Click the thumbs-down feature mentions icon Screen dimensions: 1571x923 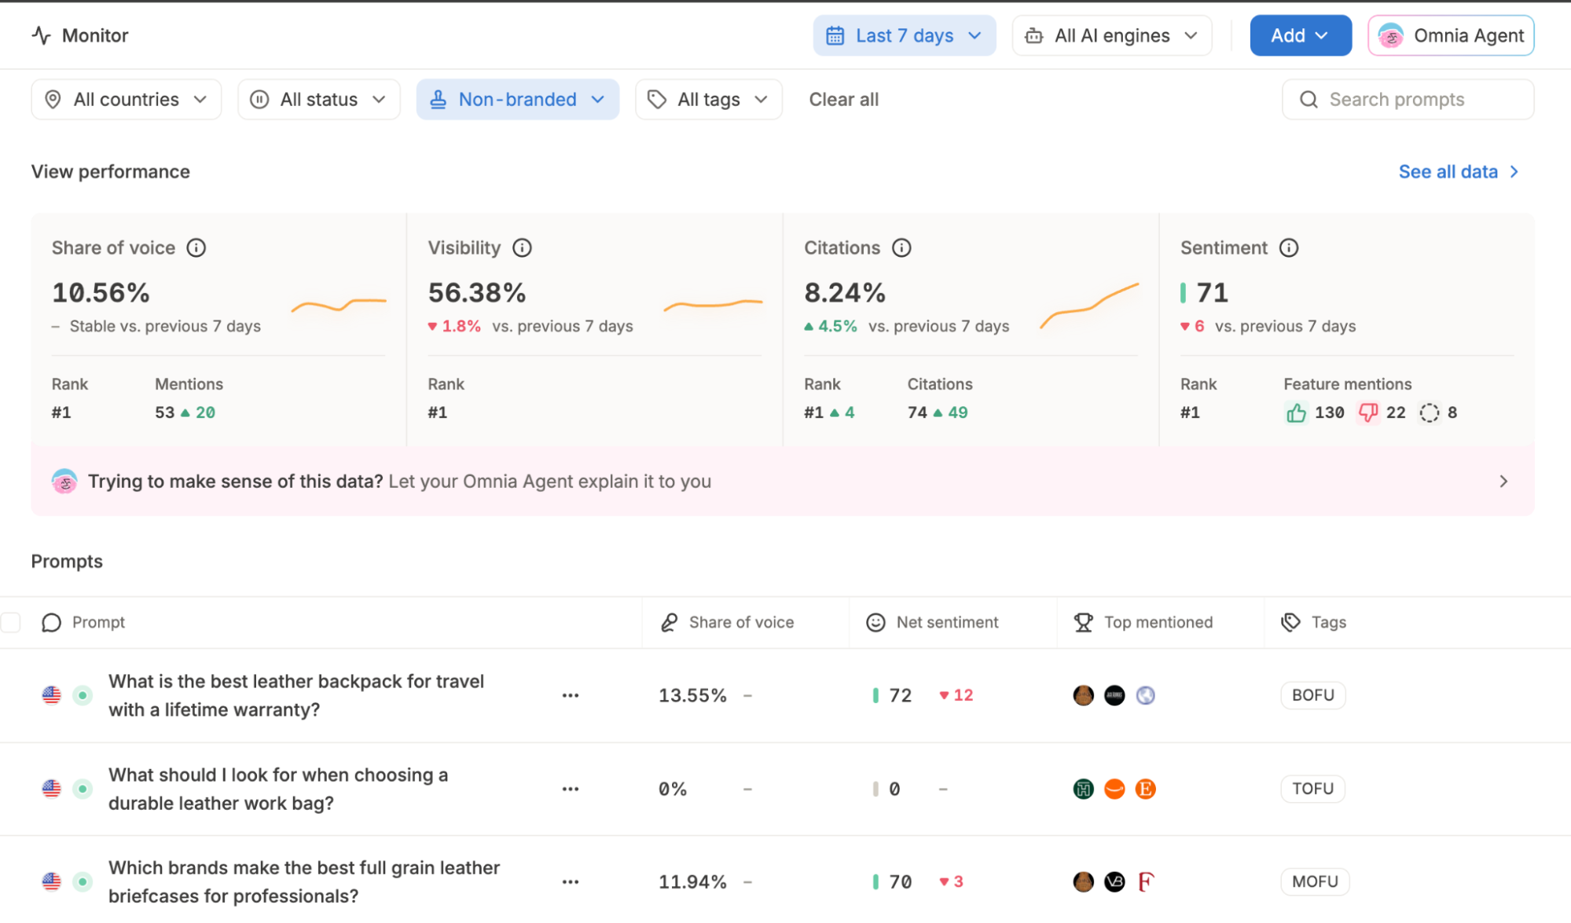click(1368, 412)
